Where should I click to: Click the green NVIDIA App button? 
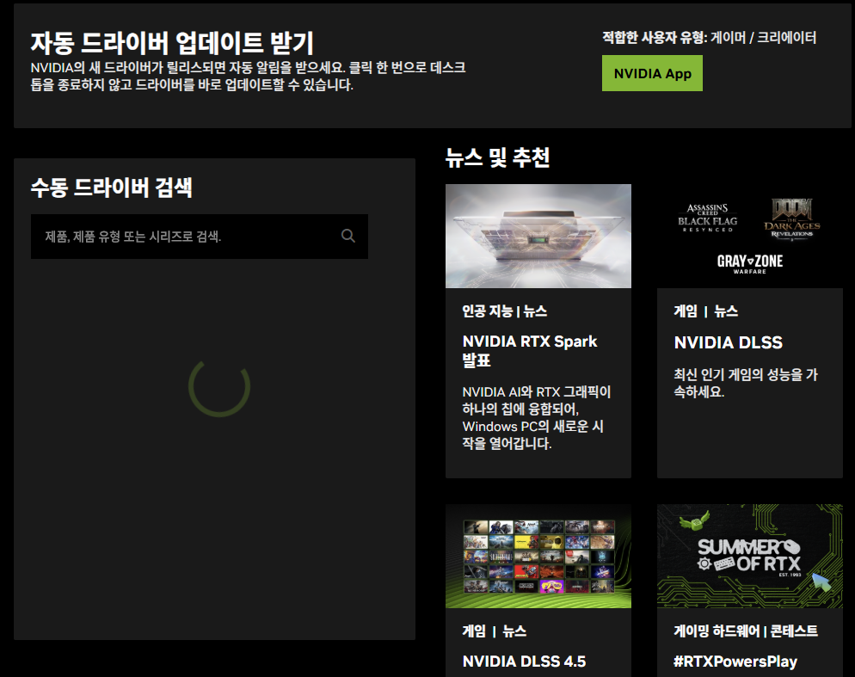pos(652,73)
